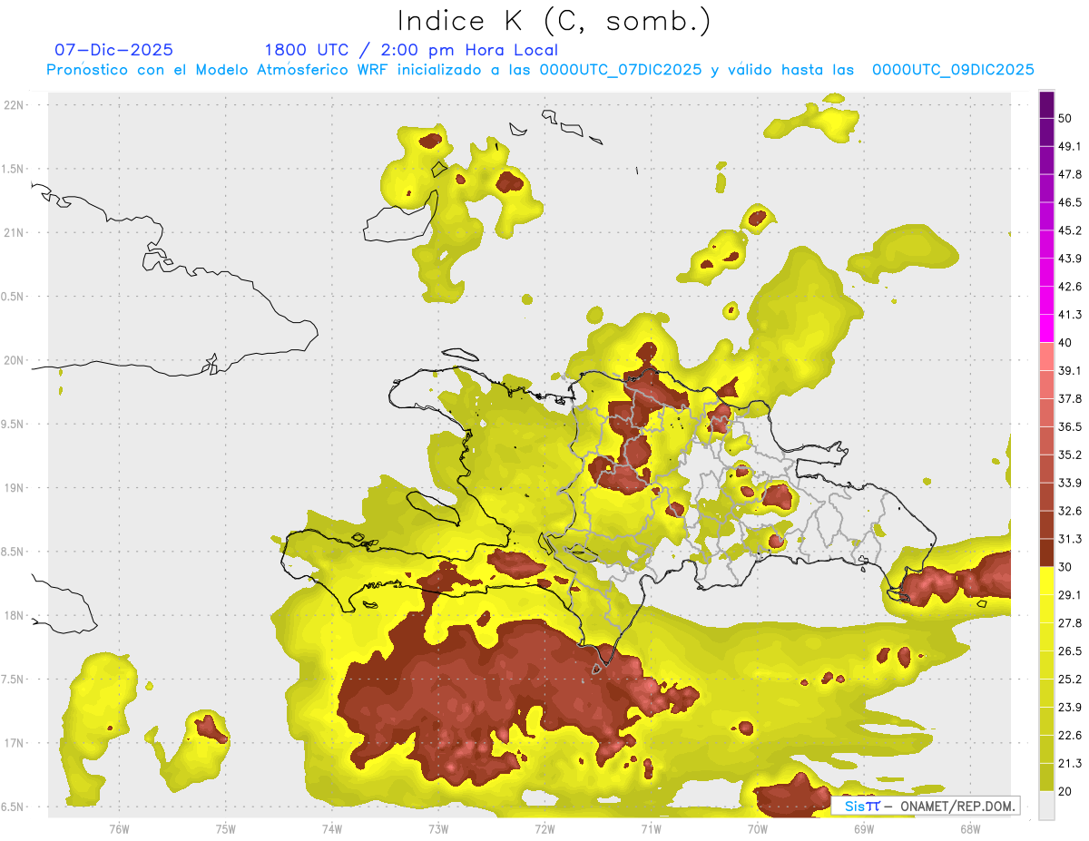This screenshot has height=841, width=1089.
Task: Click the "31.3" color scale value
Action: coord(1070,539)
